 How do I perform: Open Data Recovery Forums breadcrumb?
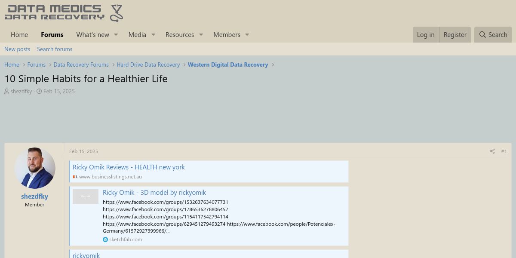(x=81, y=64)
